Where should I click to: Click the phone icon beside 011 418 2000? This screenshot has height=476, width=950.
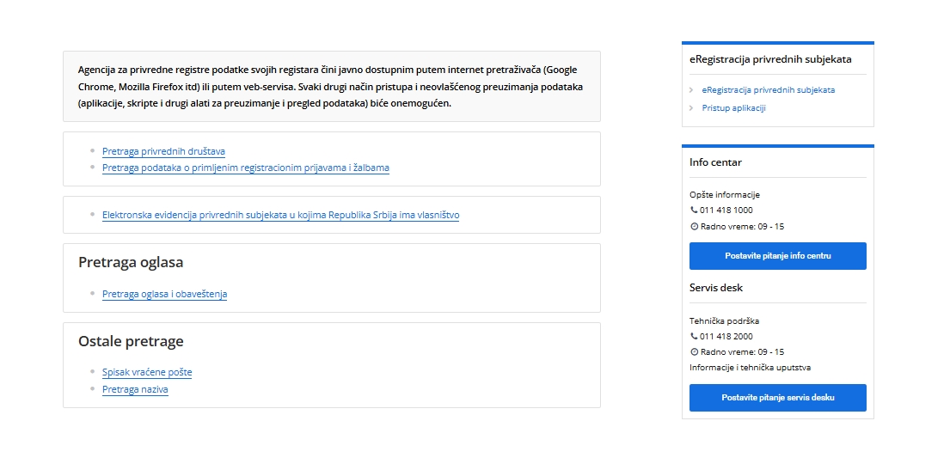694,337
